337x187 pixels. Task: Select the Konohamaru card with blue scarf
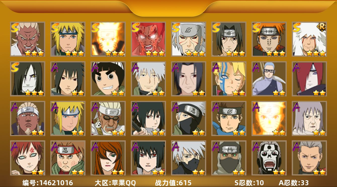point(229,118)
